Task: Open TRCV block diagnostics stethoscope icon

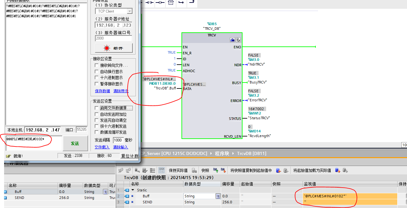Action: [x=238, y=40]
